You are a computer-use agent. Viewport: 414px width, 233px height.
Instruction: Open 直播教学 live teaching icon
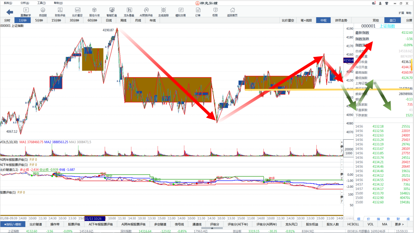coord(26,12)
